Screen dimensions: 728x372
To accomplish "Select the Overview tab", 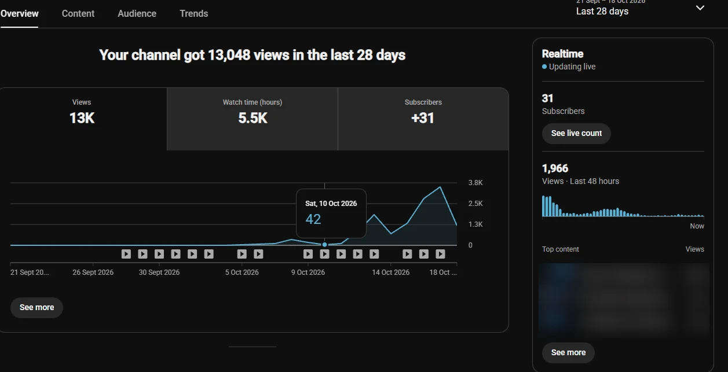I will tap(20, 13).
